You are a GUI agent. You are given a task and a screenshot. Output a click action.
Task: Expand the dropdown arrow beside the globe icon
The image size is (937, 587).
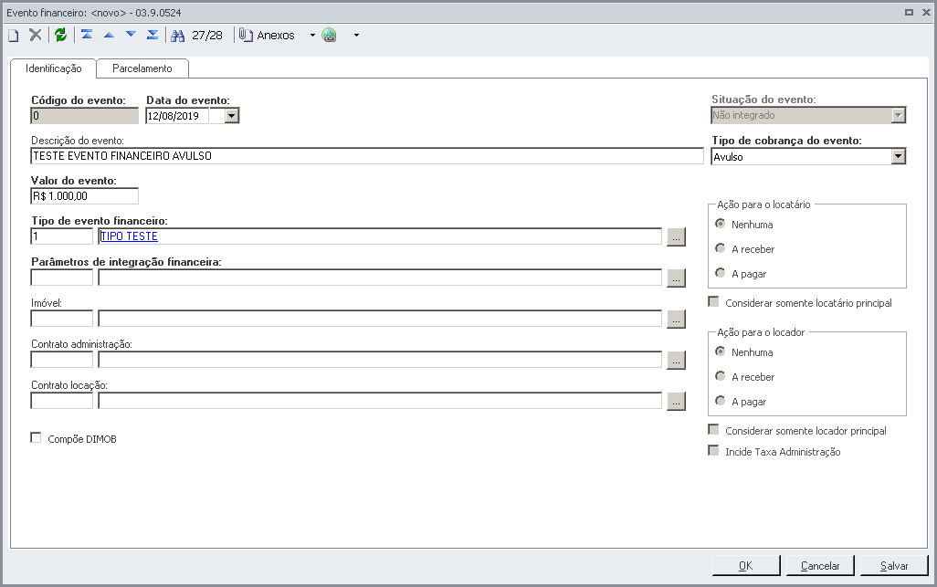click(357, 36)
